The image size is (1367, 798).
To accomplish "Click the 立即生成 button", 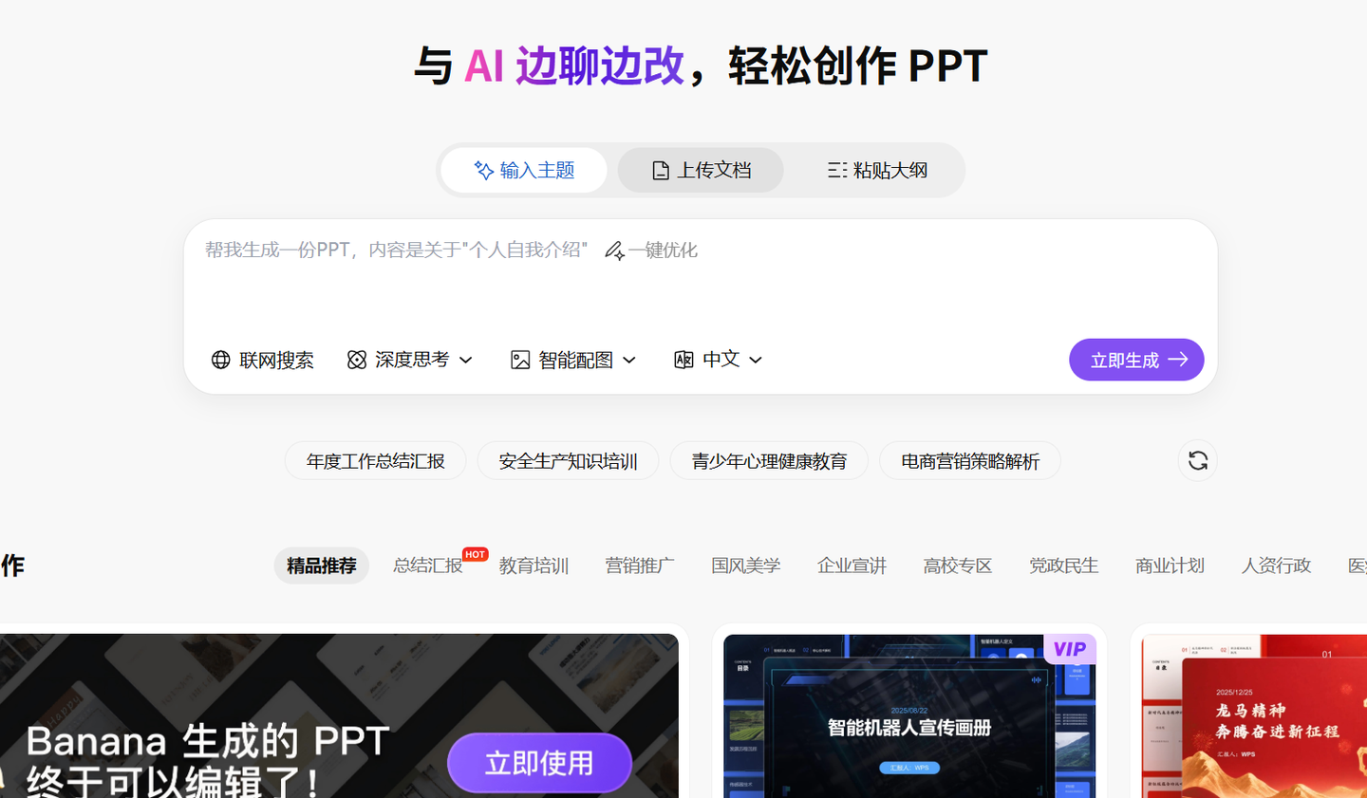I will (x=1136, y=360).
